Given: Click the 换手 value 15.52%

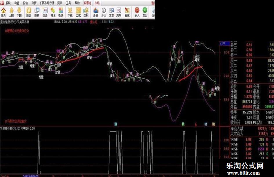Looking at the screenshot, I should (247, 112).
